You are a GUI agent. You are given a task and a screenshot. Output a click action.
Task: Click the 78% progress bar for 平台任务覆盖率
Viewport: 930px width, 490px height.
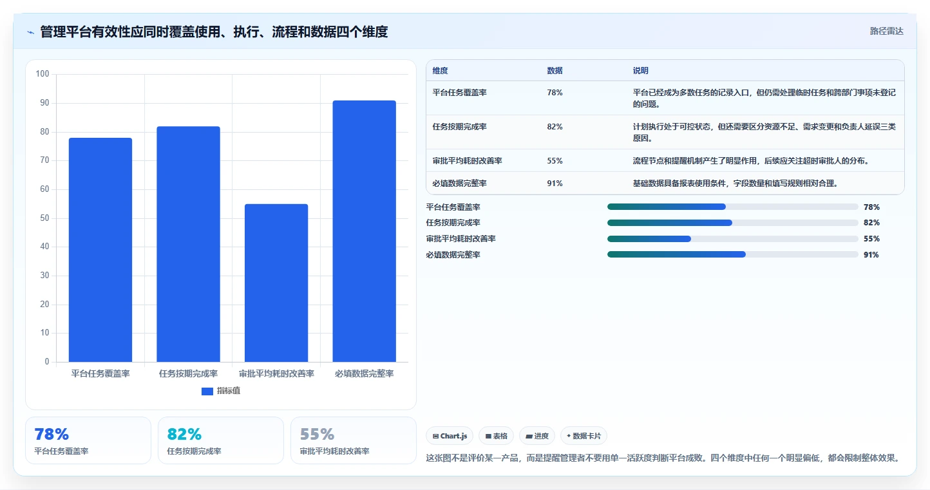(x=733, y=207)
